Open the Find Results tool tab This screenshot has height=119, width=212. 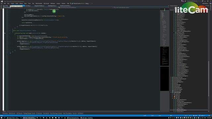pos(5,113)
